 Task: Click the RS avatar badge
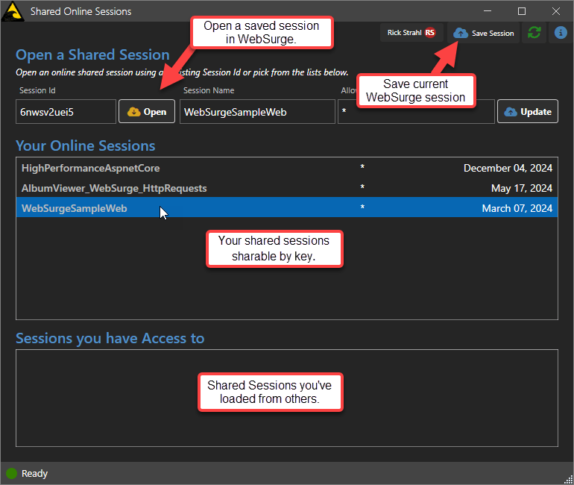[x=430, y=33]
